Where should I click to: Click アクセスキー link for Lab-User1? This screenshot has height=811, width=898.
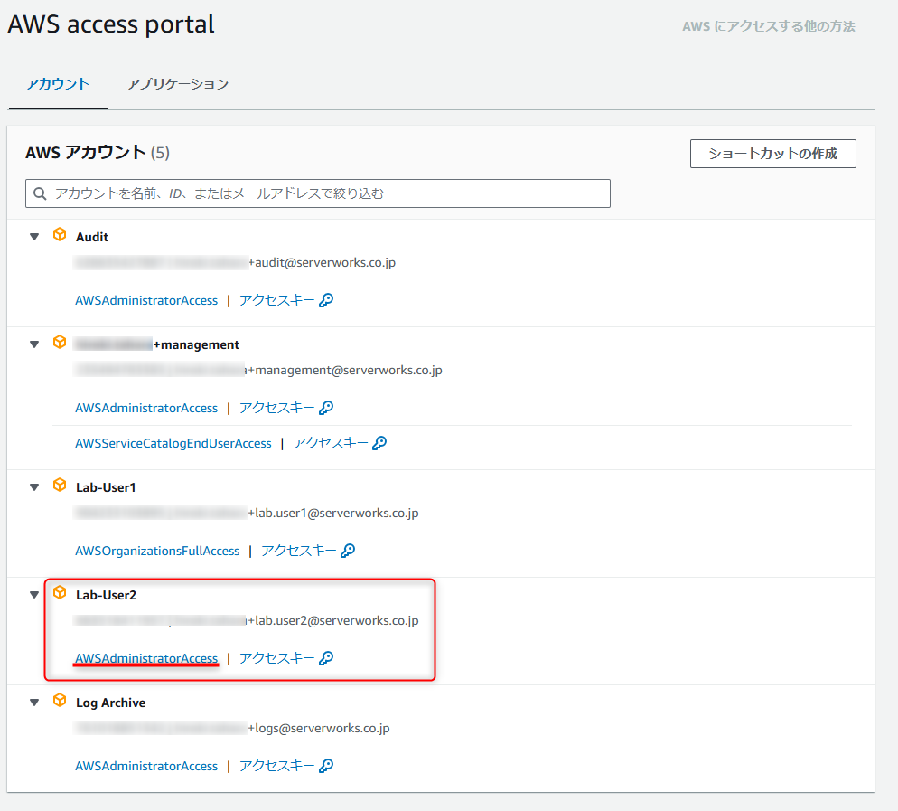(x=298, y=551)
